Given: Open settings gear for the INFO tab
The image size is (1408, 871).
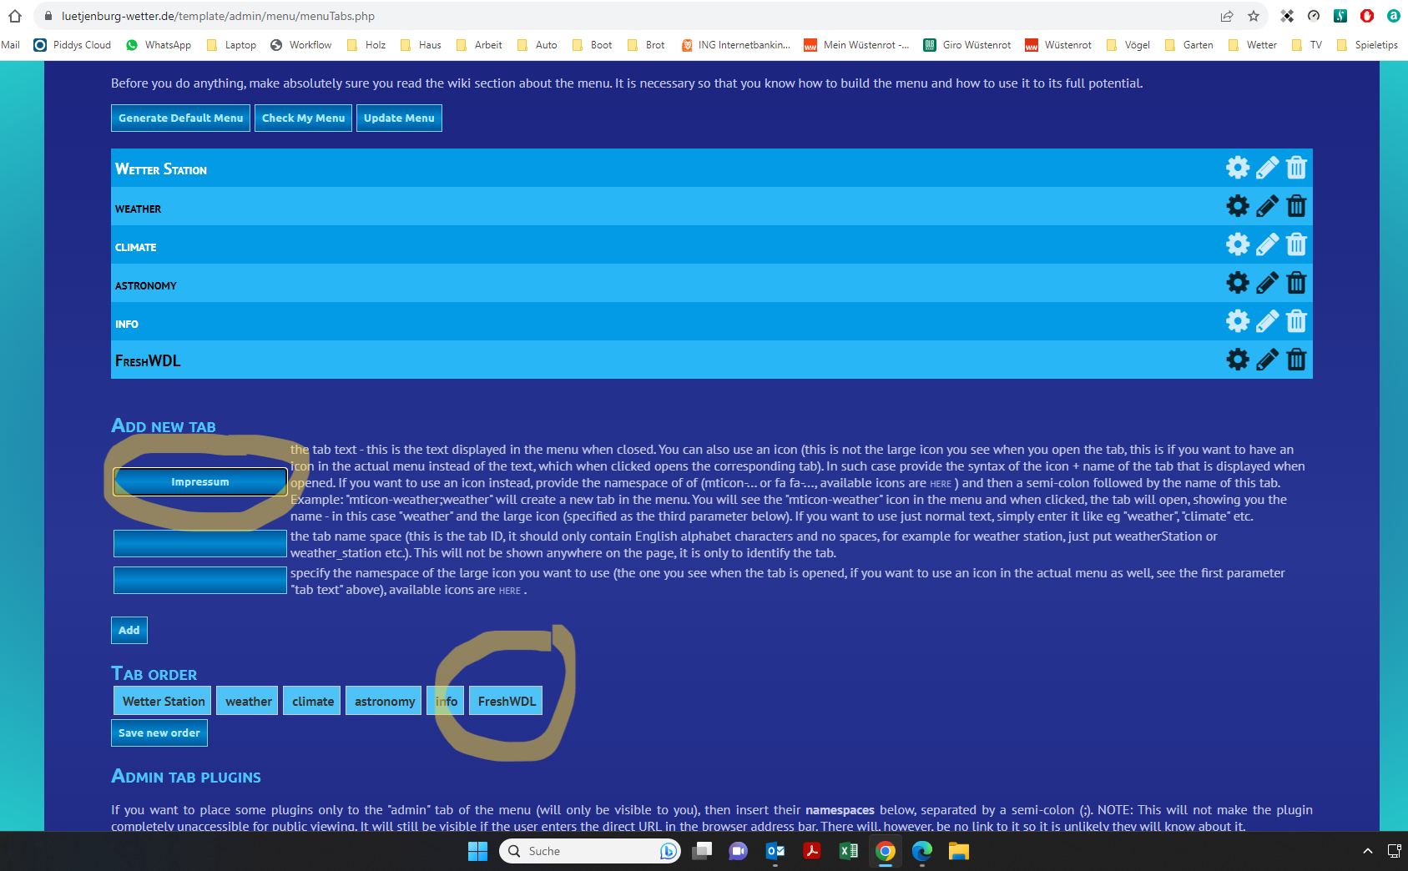Looking at the screenshot, I should pyautogui.click(x=1238, y=320).
